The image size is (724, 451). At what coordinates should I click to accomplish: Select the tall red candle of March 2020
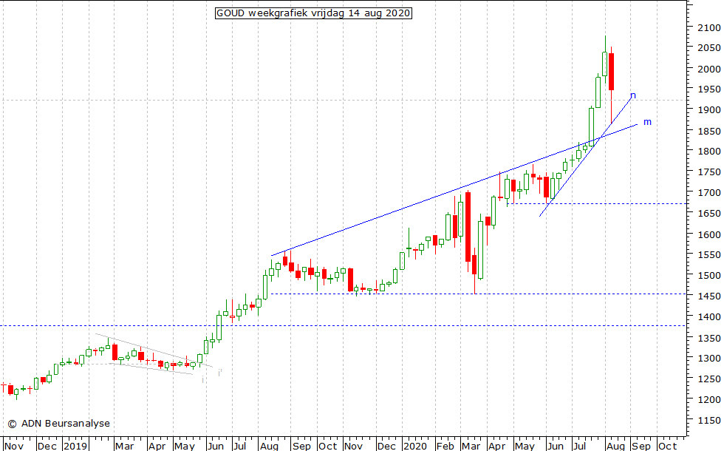pos(468,227)
